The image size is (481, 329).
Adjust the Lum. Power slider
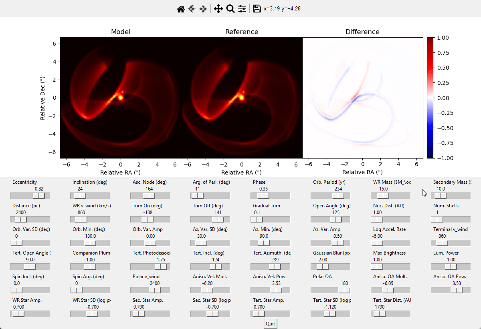coord(451,267)
